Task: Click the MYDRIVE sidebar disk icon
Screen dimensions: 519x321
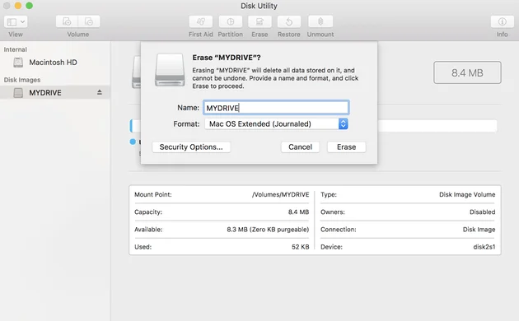Action: [18, 93]
